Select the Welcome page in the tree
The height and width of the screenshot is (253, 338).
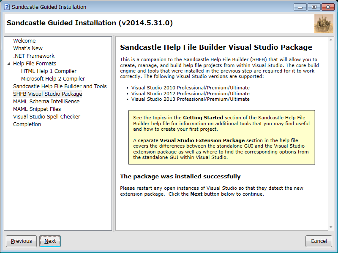(25, 40)
